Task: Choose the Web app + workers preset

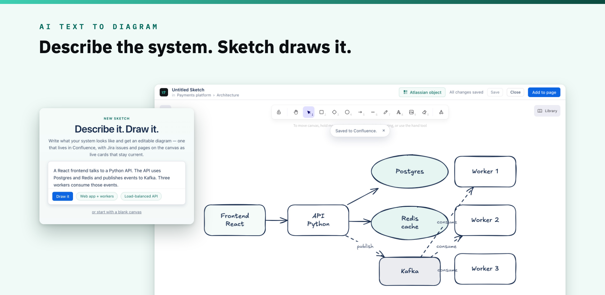Action: click(x=97, y=196)
